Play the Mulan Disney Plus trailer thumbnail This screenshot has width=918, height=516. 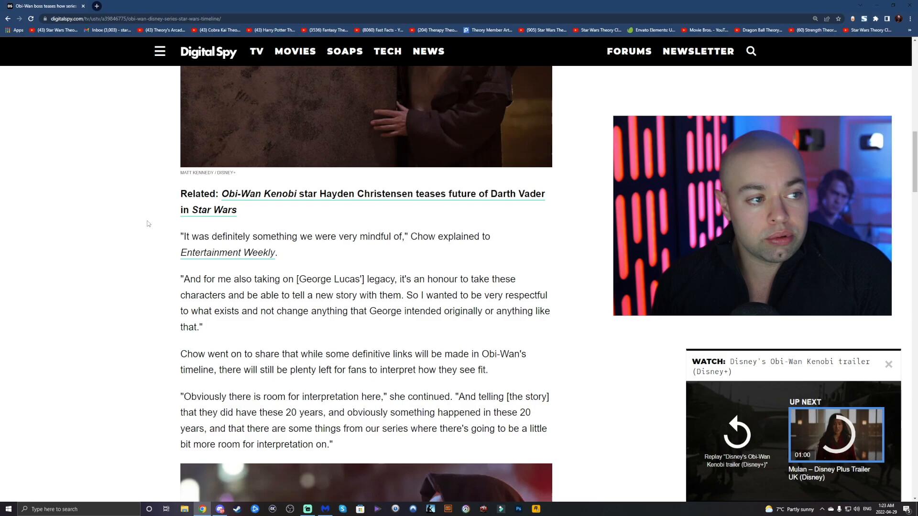coord(836,434)
